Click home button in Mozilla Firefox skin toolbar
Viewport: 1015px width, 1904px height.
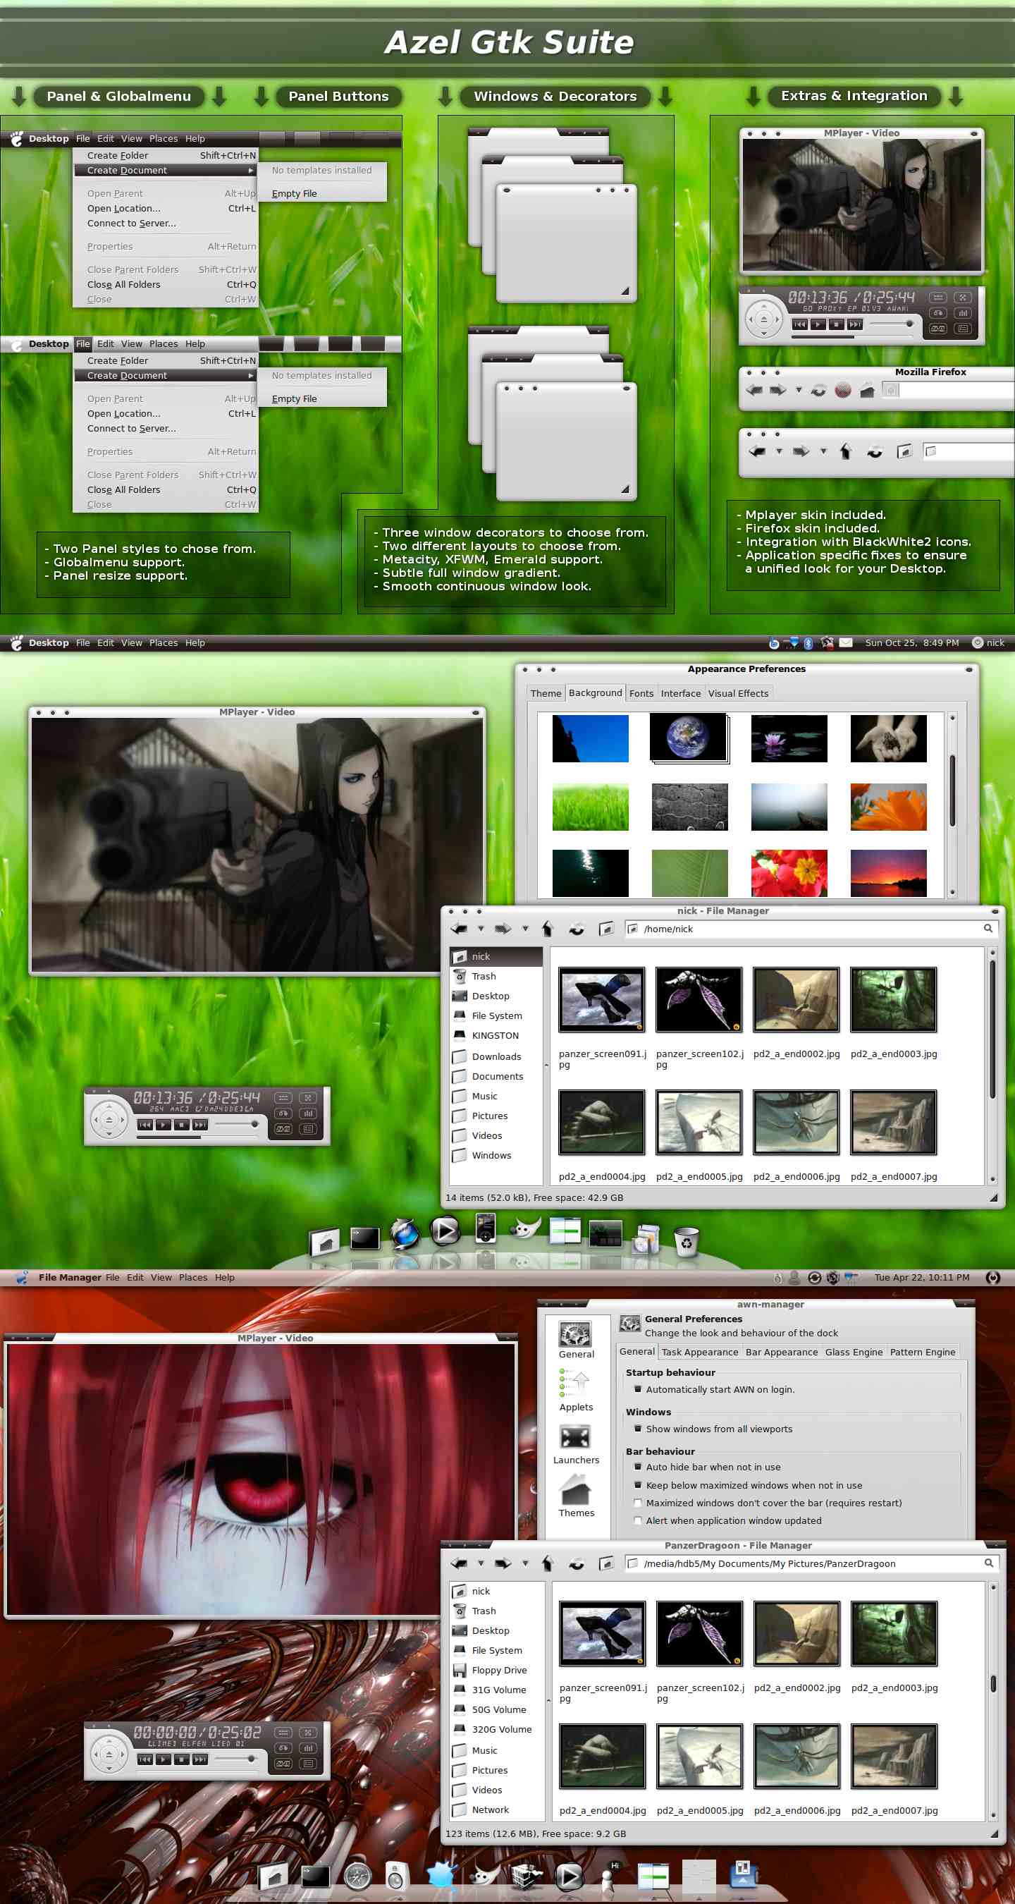(867, 389)
